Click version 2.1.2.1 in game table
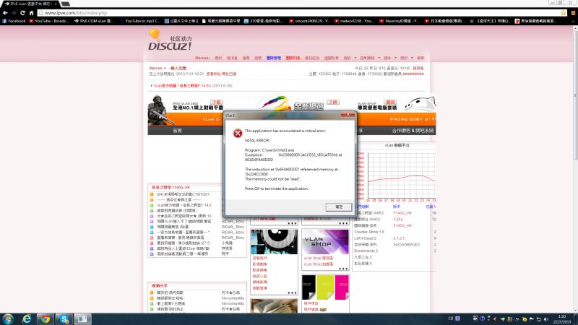 click(399, 238)
